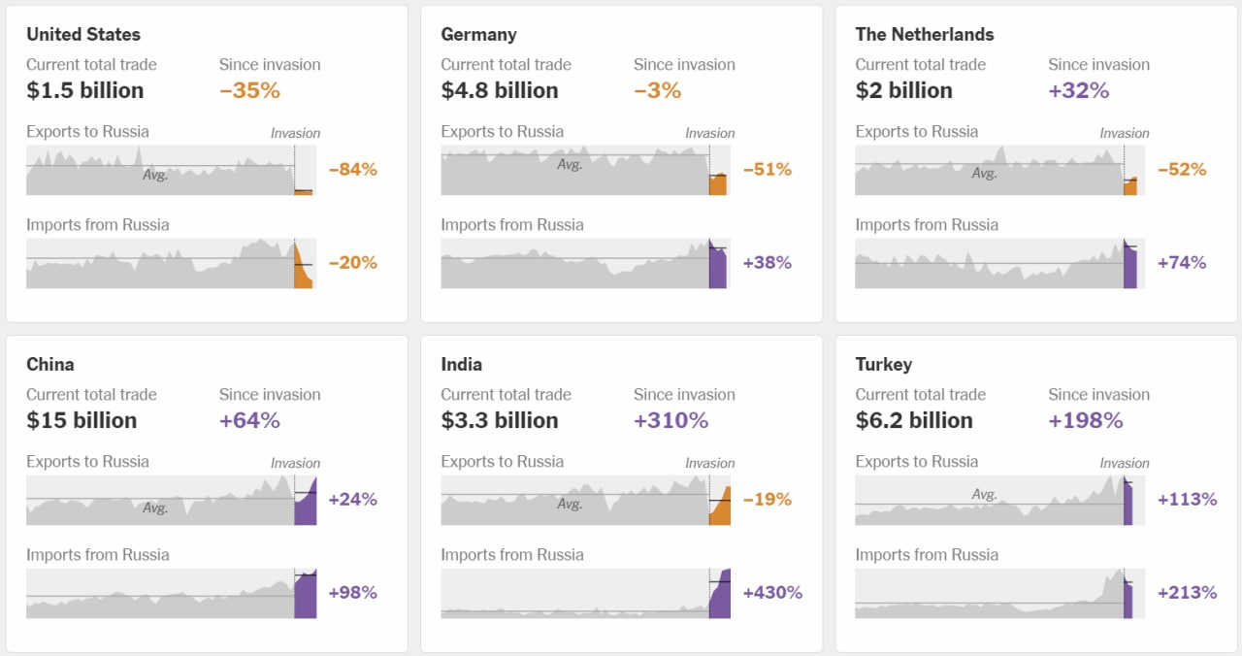Click the Avg. line label in China's exports chart
The image size is (1242, 656).
(x=155, y=508)
